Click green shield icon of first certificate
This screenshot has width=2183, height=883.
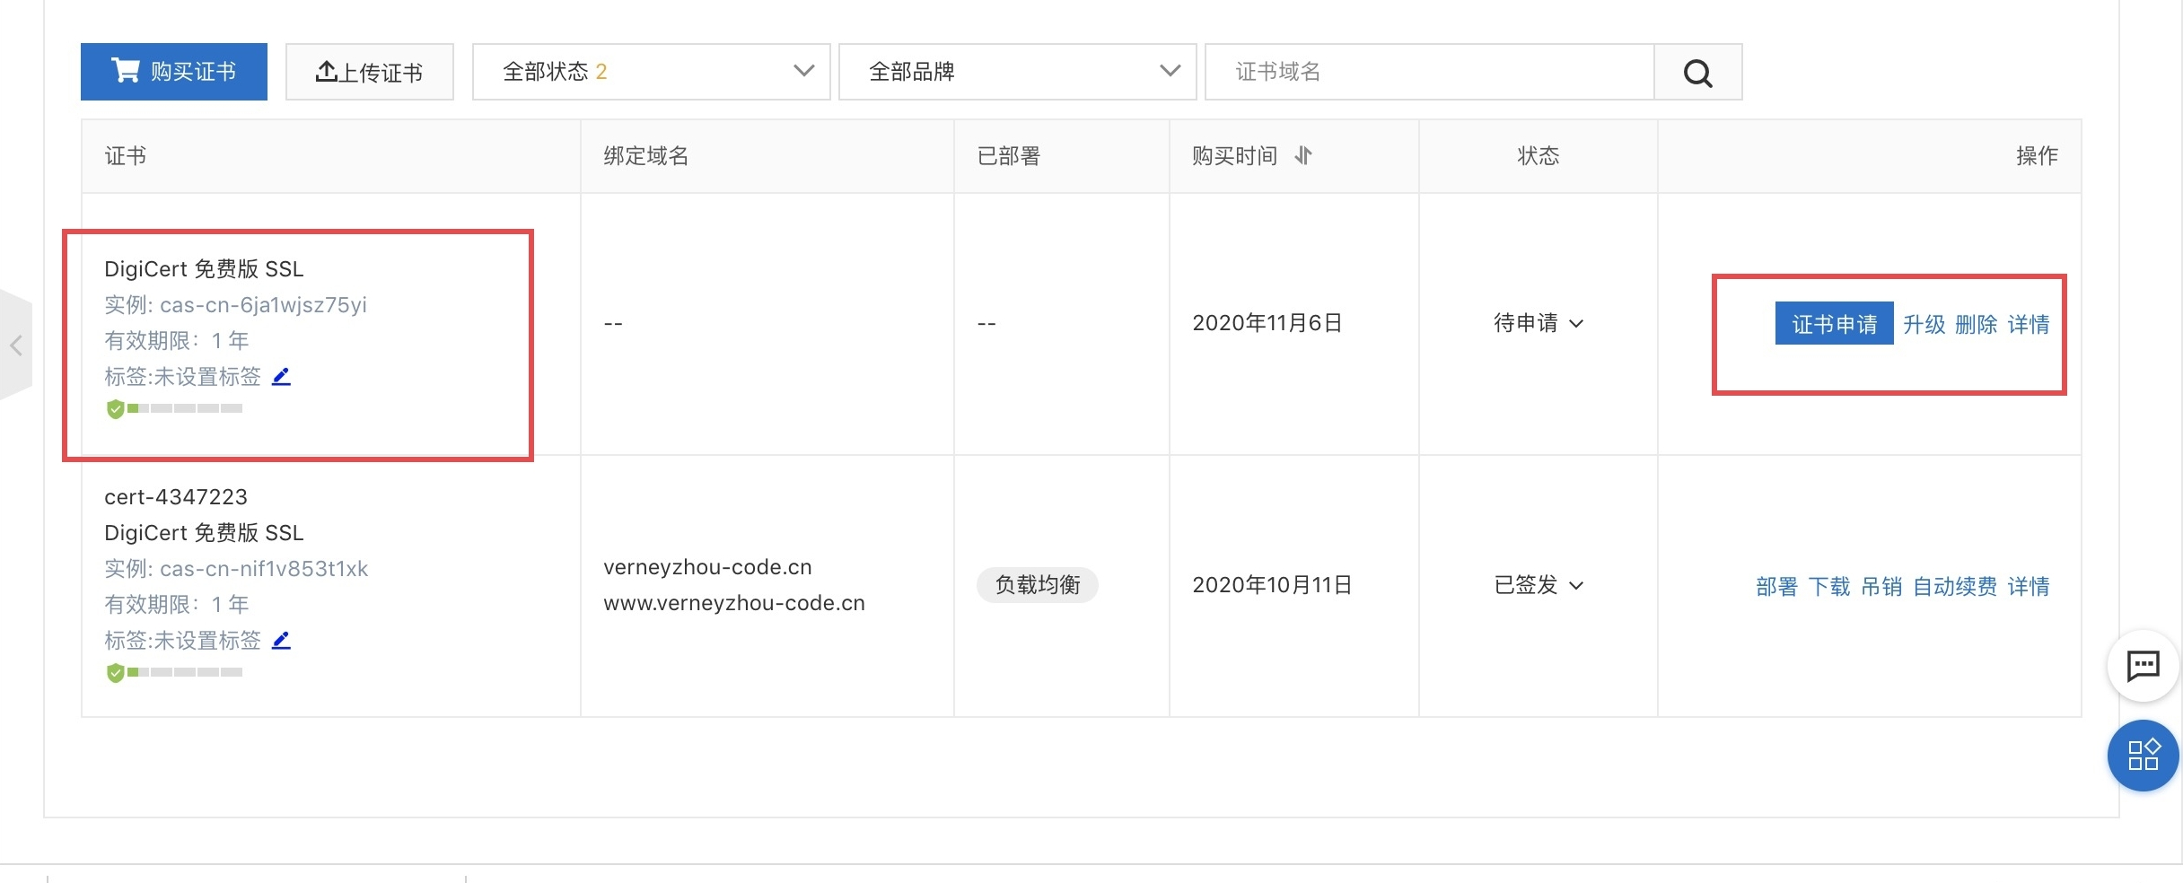coord(116,410)
